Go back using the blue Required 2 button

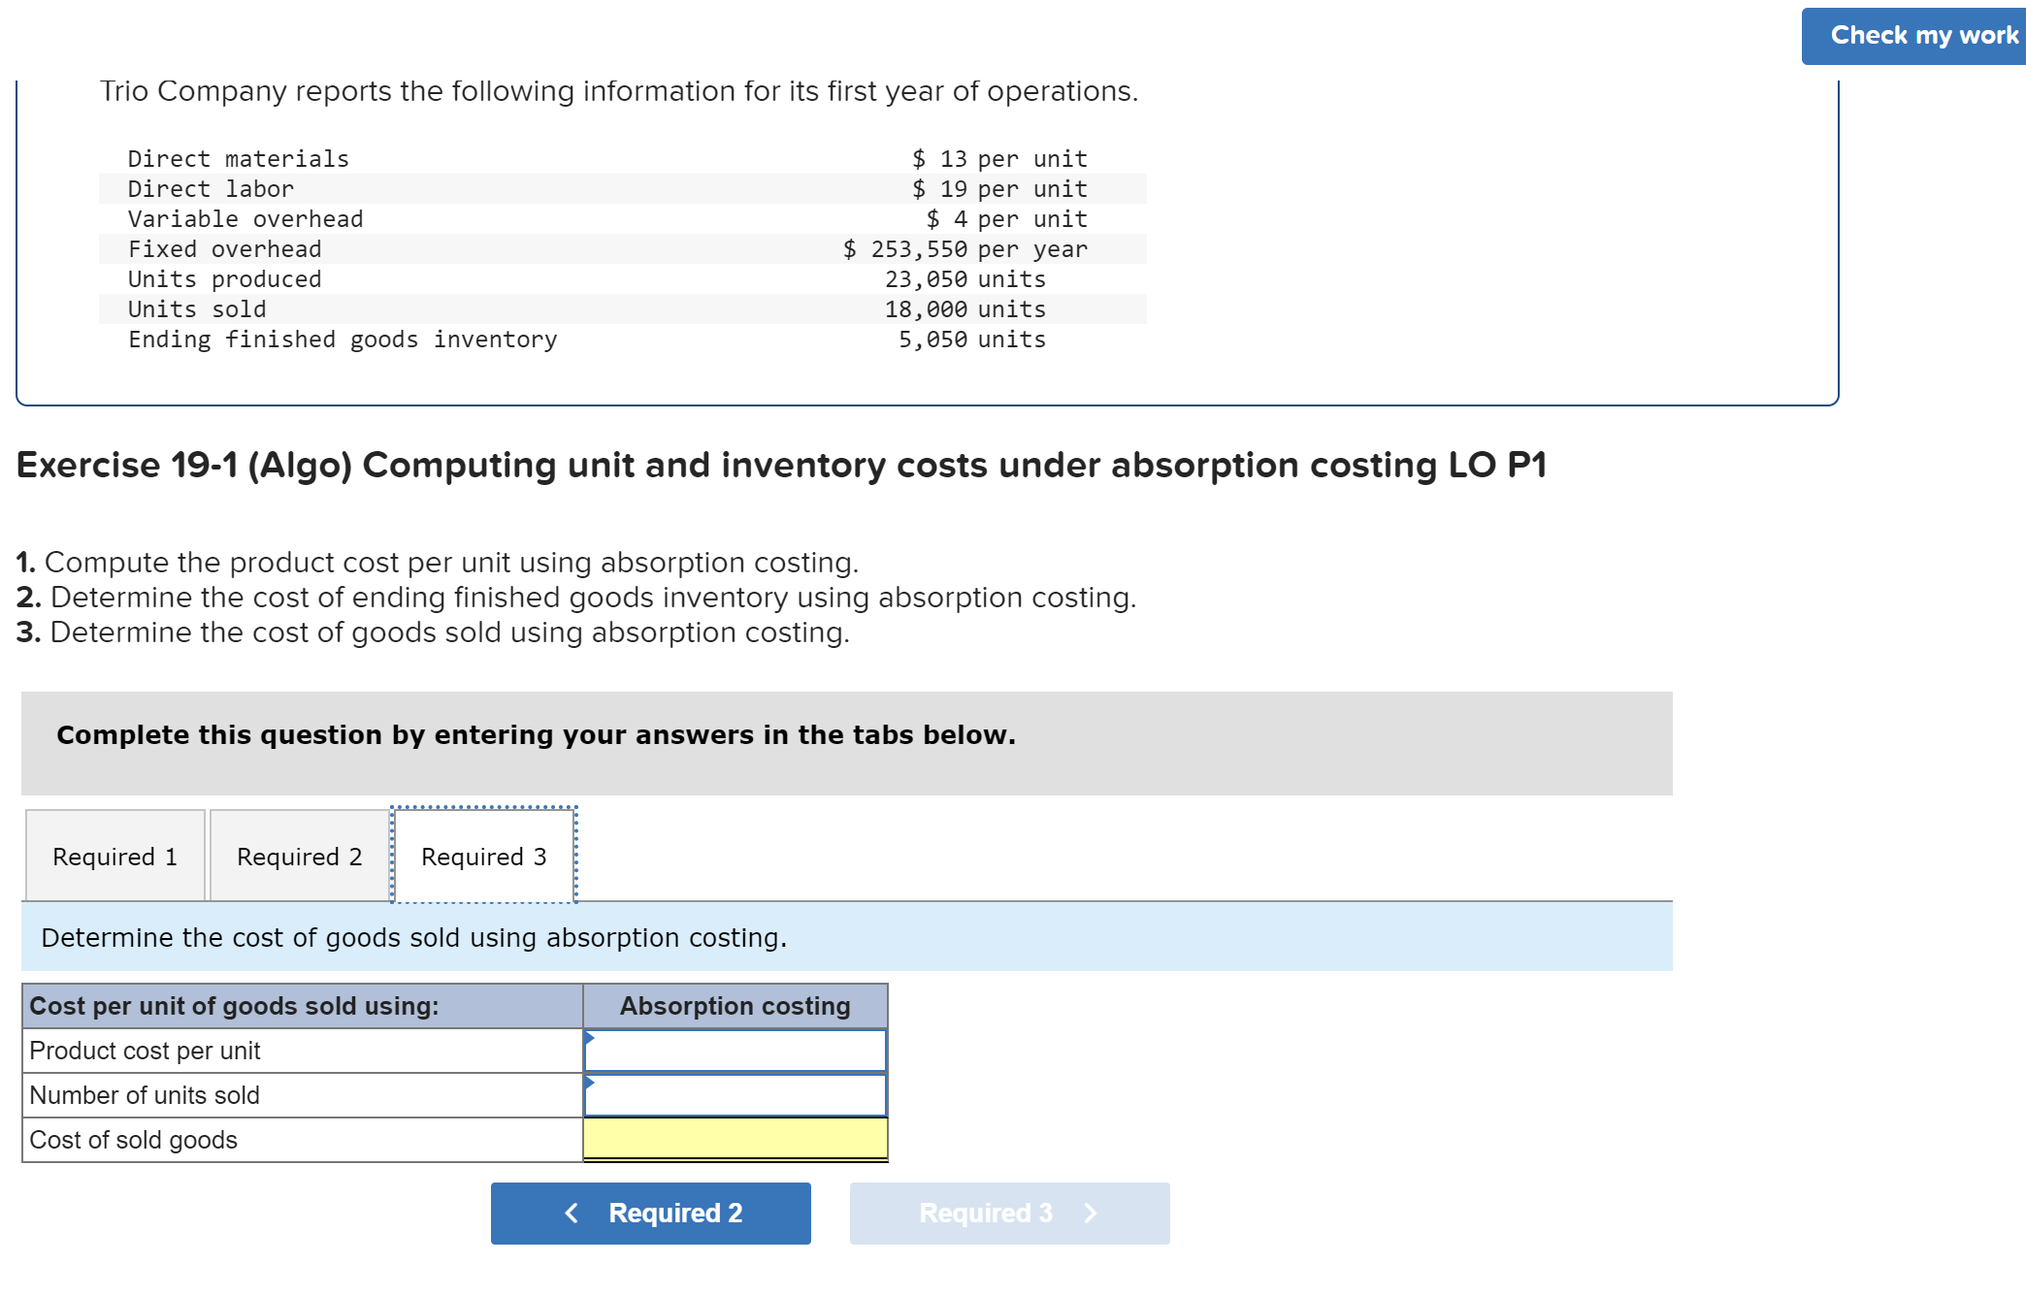(x=650, y=1214)
